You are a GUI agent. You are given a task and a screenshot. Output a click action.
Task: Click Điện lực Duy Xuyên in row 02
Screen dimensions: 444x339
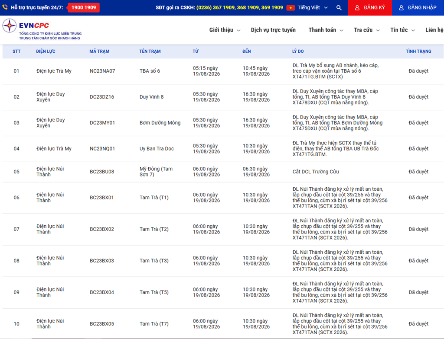click(51, 96)
